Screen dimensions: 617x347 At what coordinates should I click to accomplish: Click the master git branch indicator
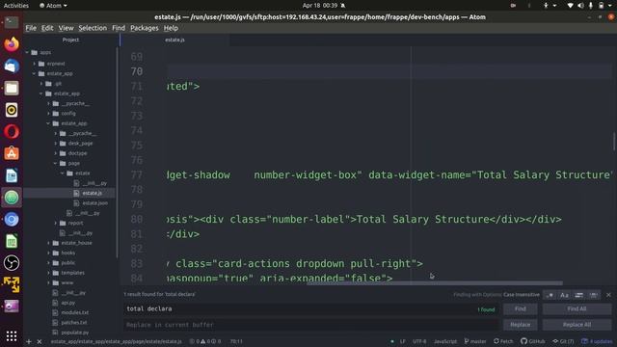point(475,341)
